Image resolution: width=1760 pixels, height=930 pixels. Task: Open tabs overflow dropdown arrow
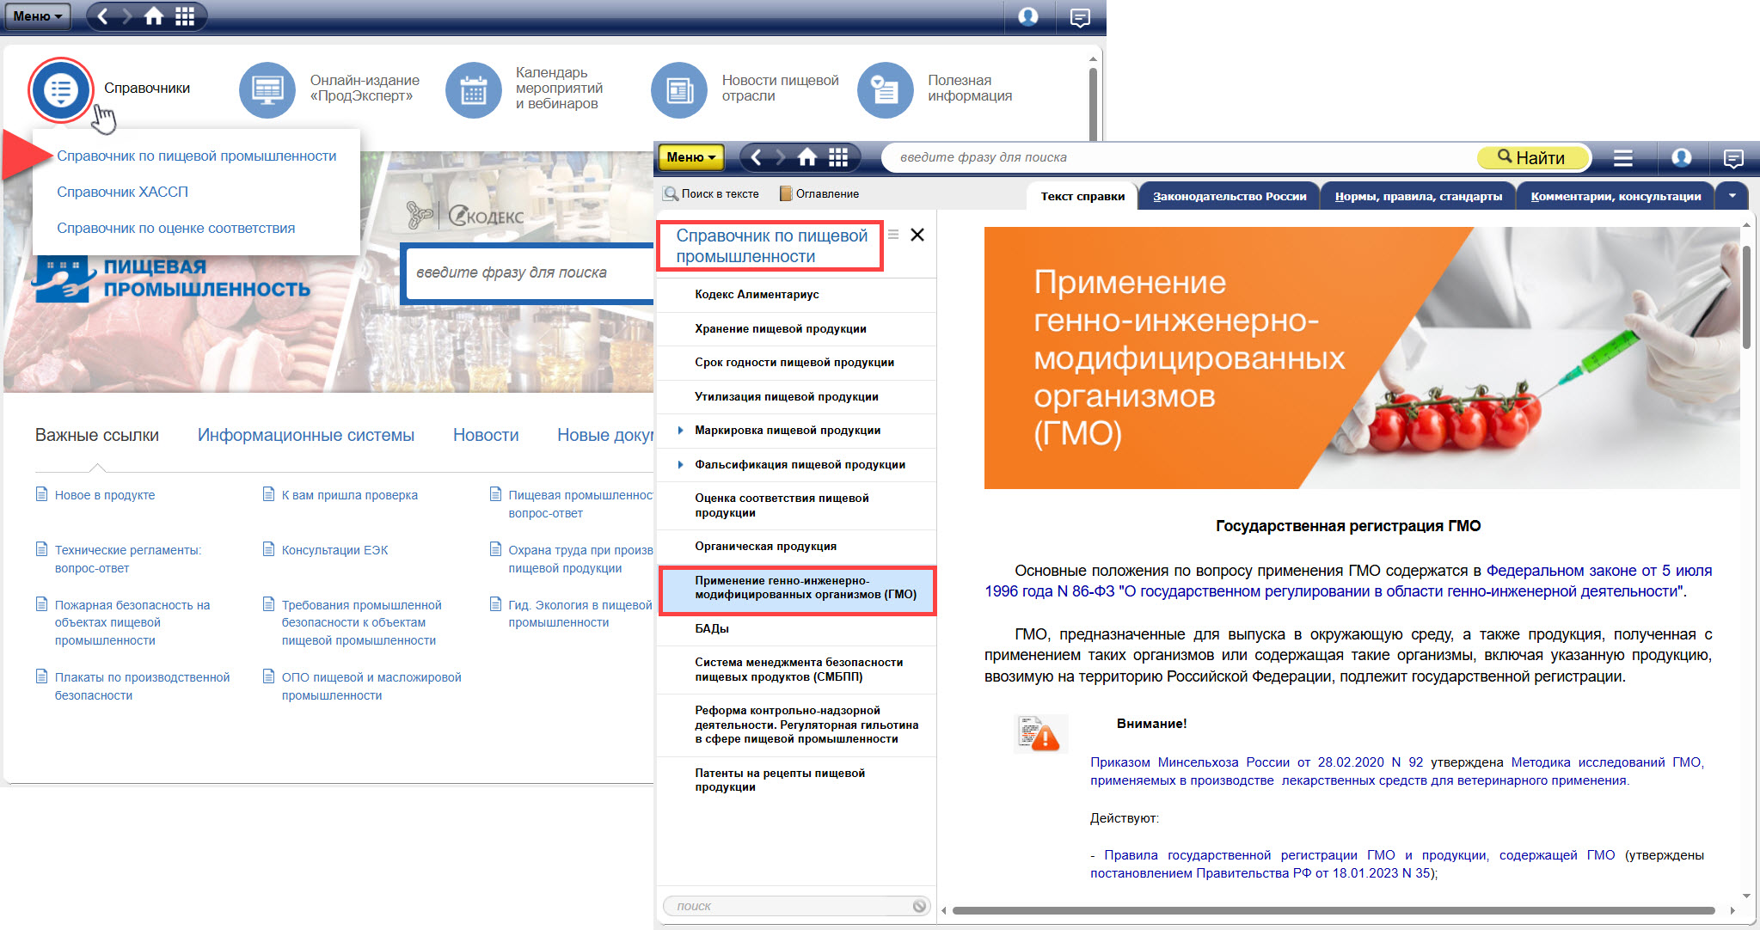click(1732, 196)
